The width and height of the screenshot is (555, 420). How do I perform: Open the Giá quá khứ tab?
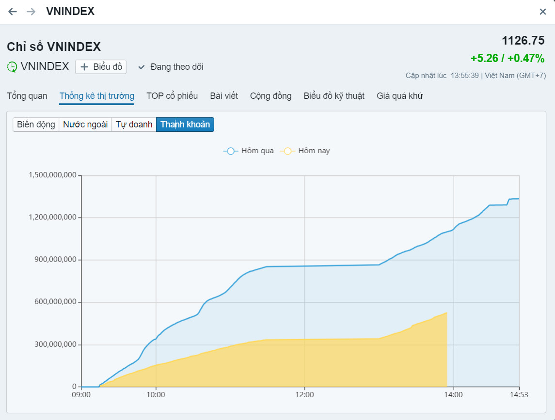tap(400, 96)
